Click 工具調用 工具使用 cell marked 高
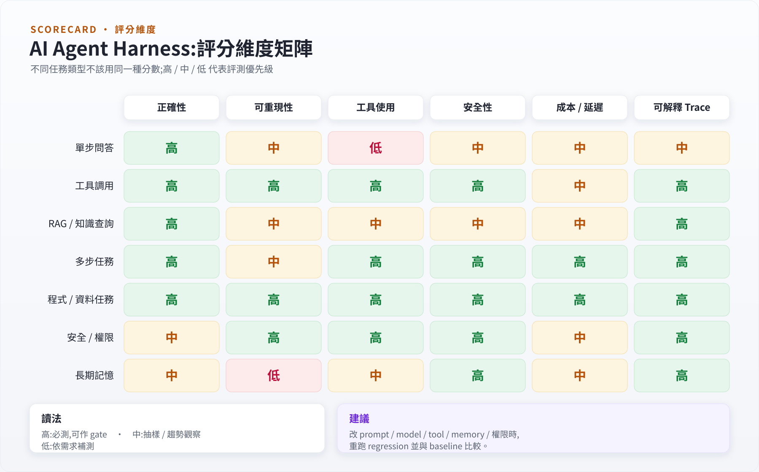The width and height of the screenshot is (759, 472). [376, 186]
